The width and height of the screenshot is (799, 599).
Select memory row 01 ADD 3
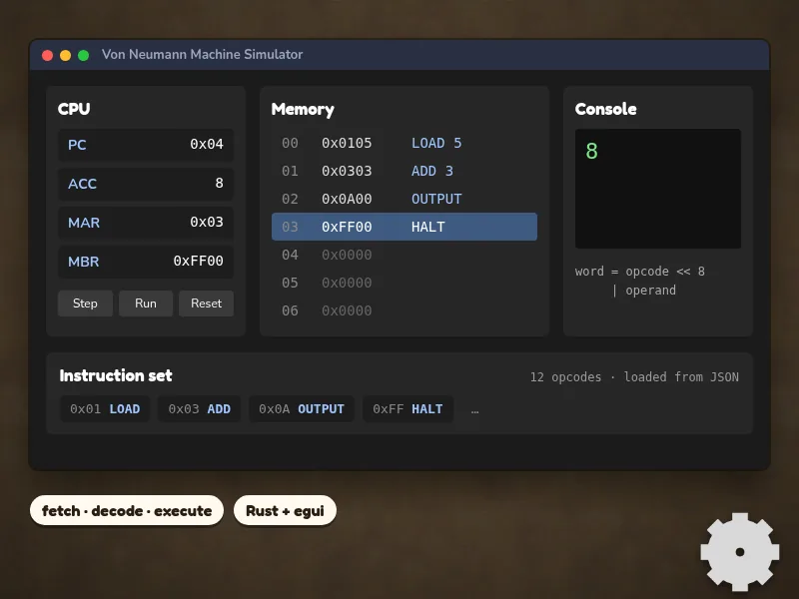pos(404,171)
